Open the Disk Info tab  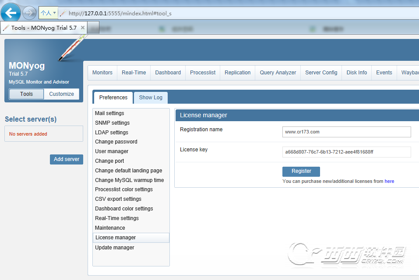[357, 73]
